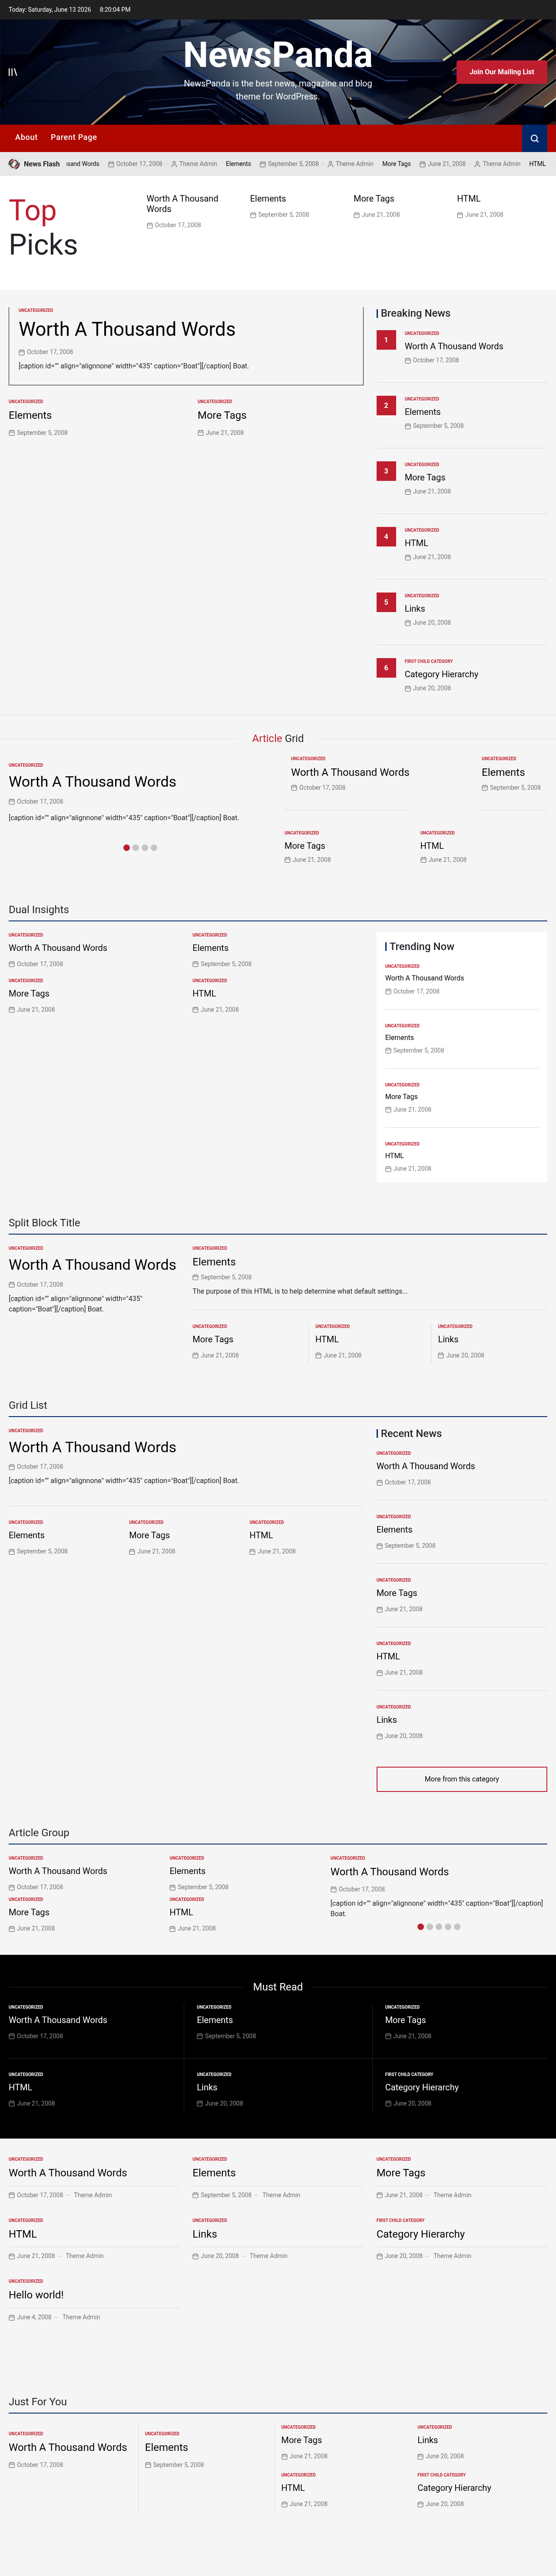Open the About menu item
Image resolution: width=556 pixels, height=2576 pixels.
point(26,137)
